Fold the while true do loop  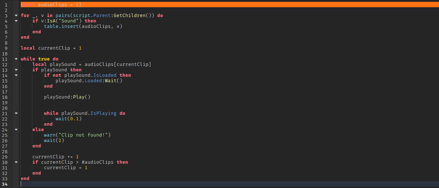[x=16, y=59]
